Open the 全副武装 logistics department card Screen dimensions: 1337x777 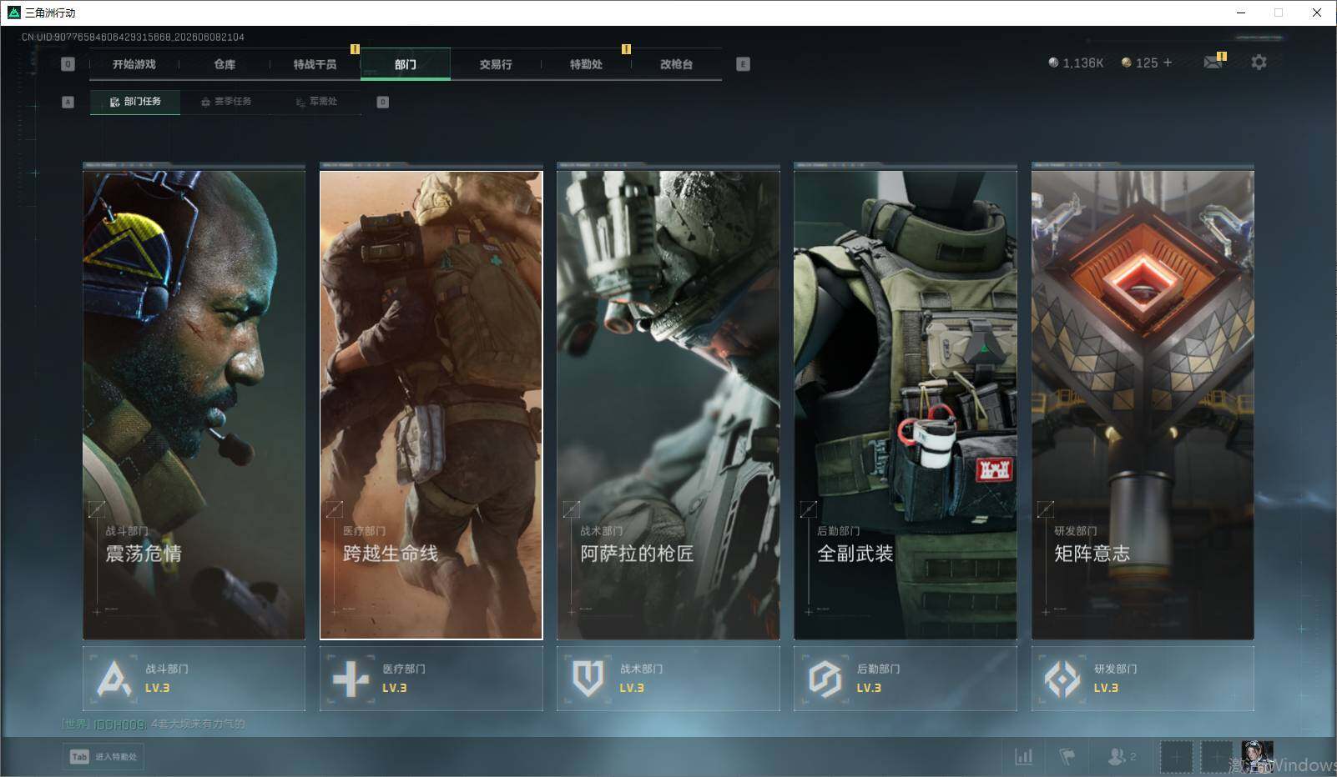(906, 404)
